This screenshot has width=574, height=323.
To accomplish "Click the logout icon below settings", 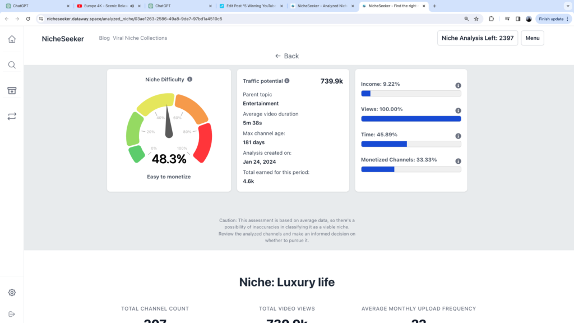I will [x=12, y=314].
